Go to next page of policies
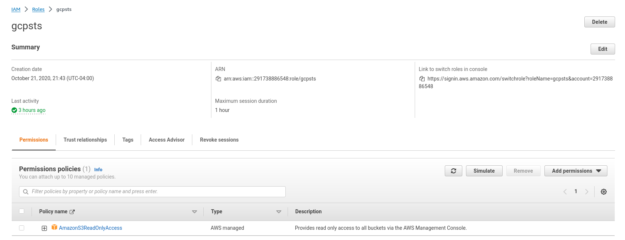625x240 pixels. coord(587,192)
